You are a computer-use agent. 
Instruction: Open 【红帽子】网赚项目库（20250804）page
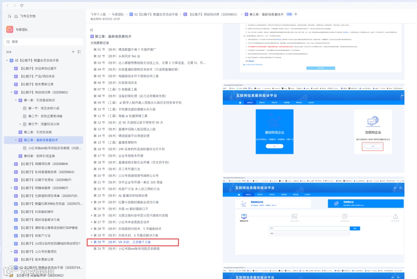click(44, 164)
